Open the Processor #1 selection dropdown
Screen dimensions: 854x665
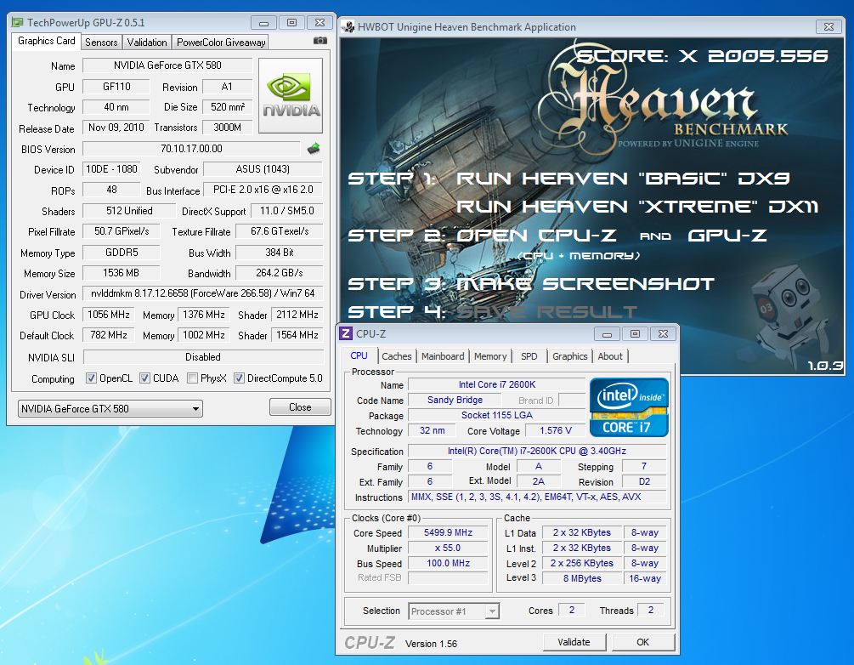[x=454, y=611]
